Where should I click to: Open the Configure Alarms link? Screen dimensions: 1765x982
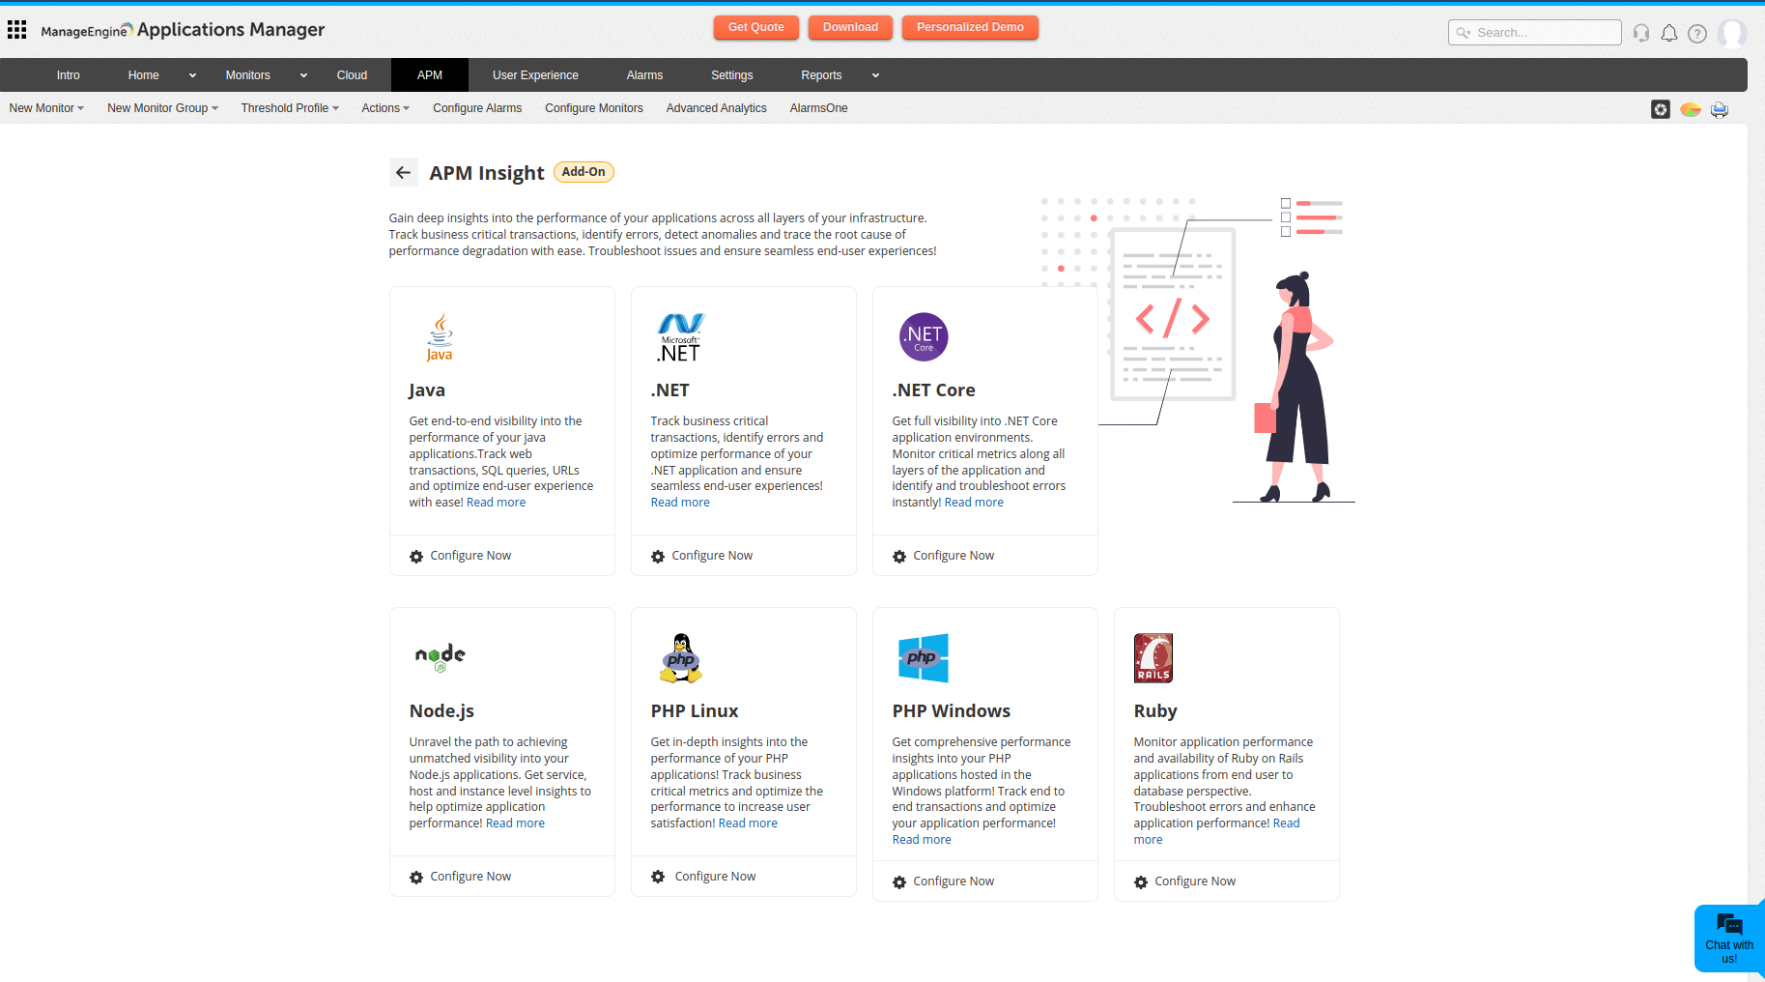click(477, 108)
